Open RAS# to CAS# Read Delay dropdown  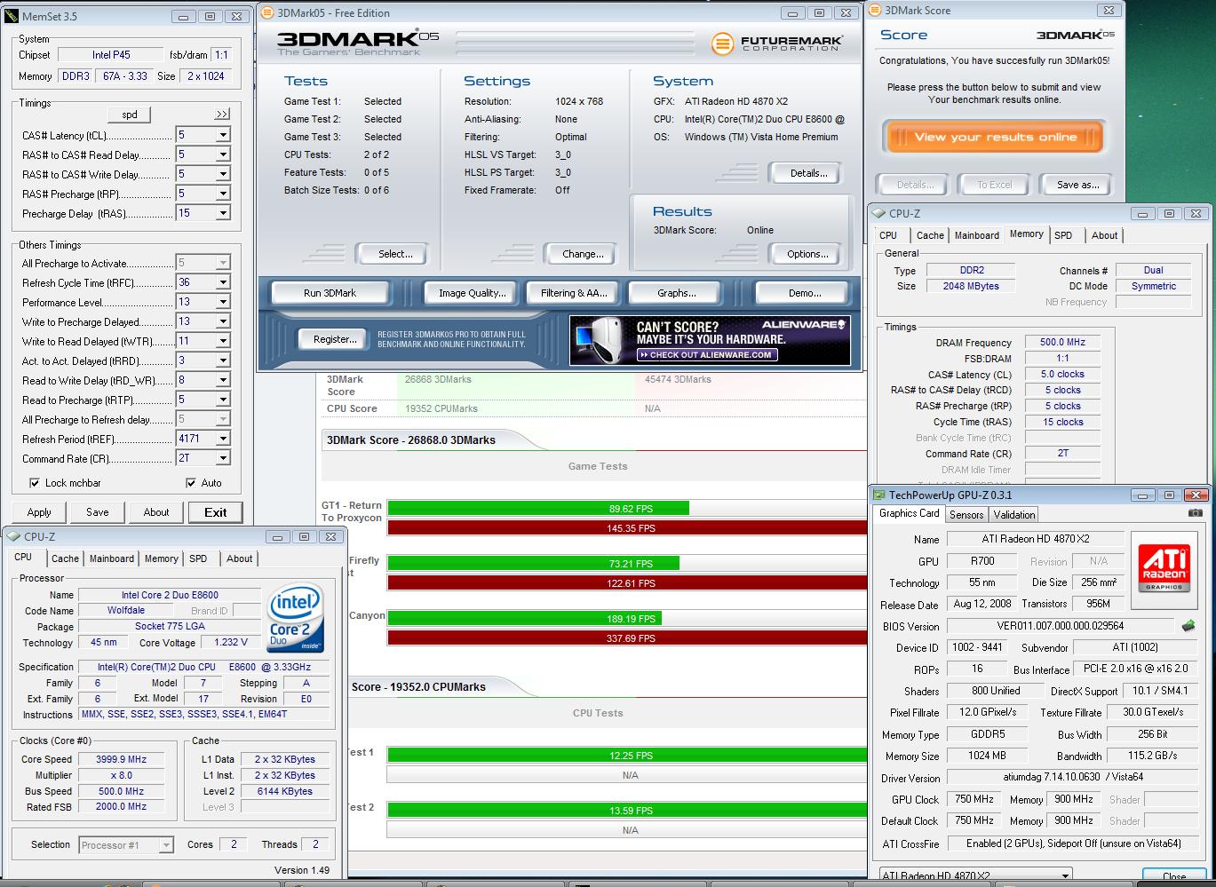pyautogui.click(x=223, y=154)
